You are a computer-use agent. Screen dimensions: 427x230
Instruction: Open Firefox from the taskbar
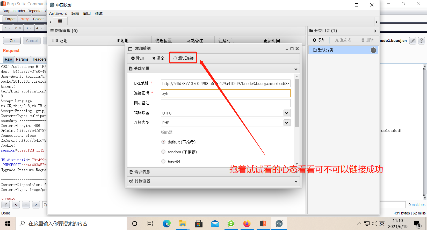point(247,224)
